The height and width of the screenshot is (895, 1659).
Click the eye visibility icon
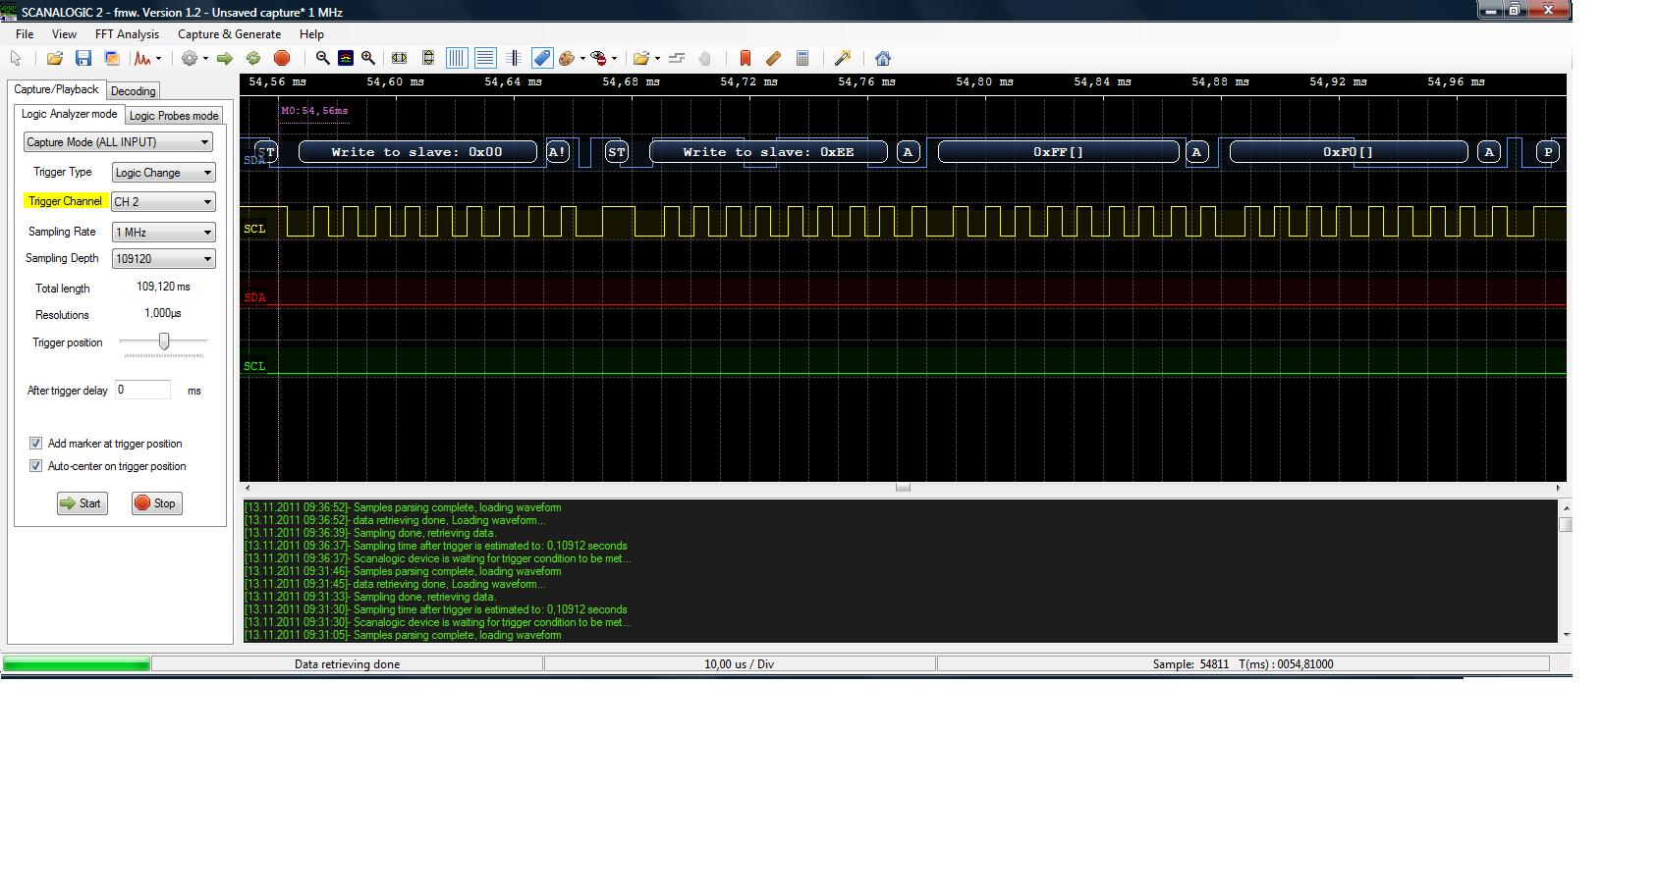coord(598,59)
